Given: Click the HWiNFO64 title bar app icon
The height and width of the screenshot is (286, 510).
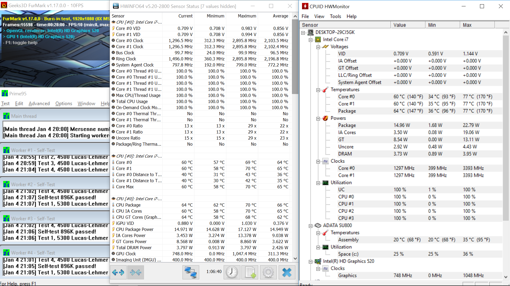Looking at the screenshot, I should click(116, 6).
